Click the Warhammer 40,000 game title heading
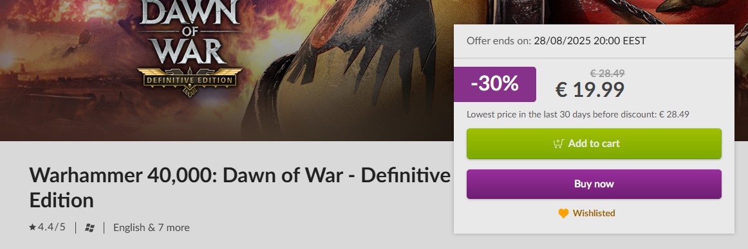748x249 pixels. click(x=239, y=187)
